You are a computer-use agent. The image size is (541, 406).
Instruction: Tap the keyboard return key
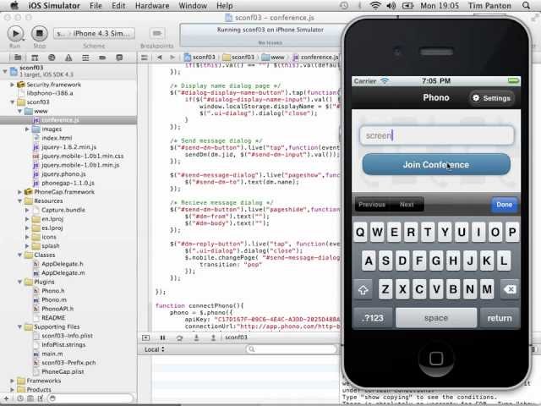tap(500, 318)
